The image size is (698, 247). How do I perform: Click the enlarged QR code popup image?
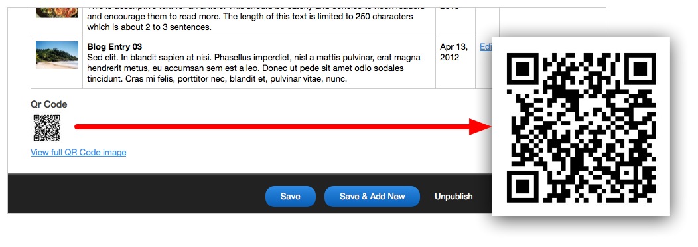(x=581, y=127)
